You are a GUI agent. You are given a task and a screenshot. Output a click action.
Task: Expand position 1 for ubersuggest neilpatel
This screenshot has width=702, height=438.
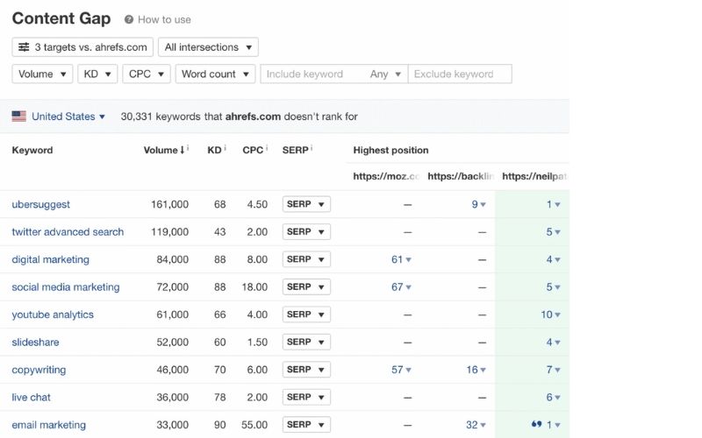[554, 204]
